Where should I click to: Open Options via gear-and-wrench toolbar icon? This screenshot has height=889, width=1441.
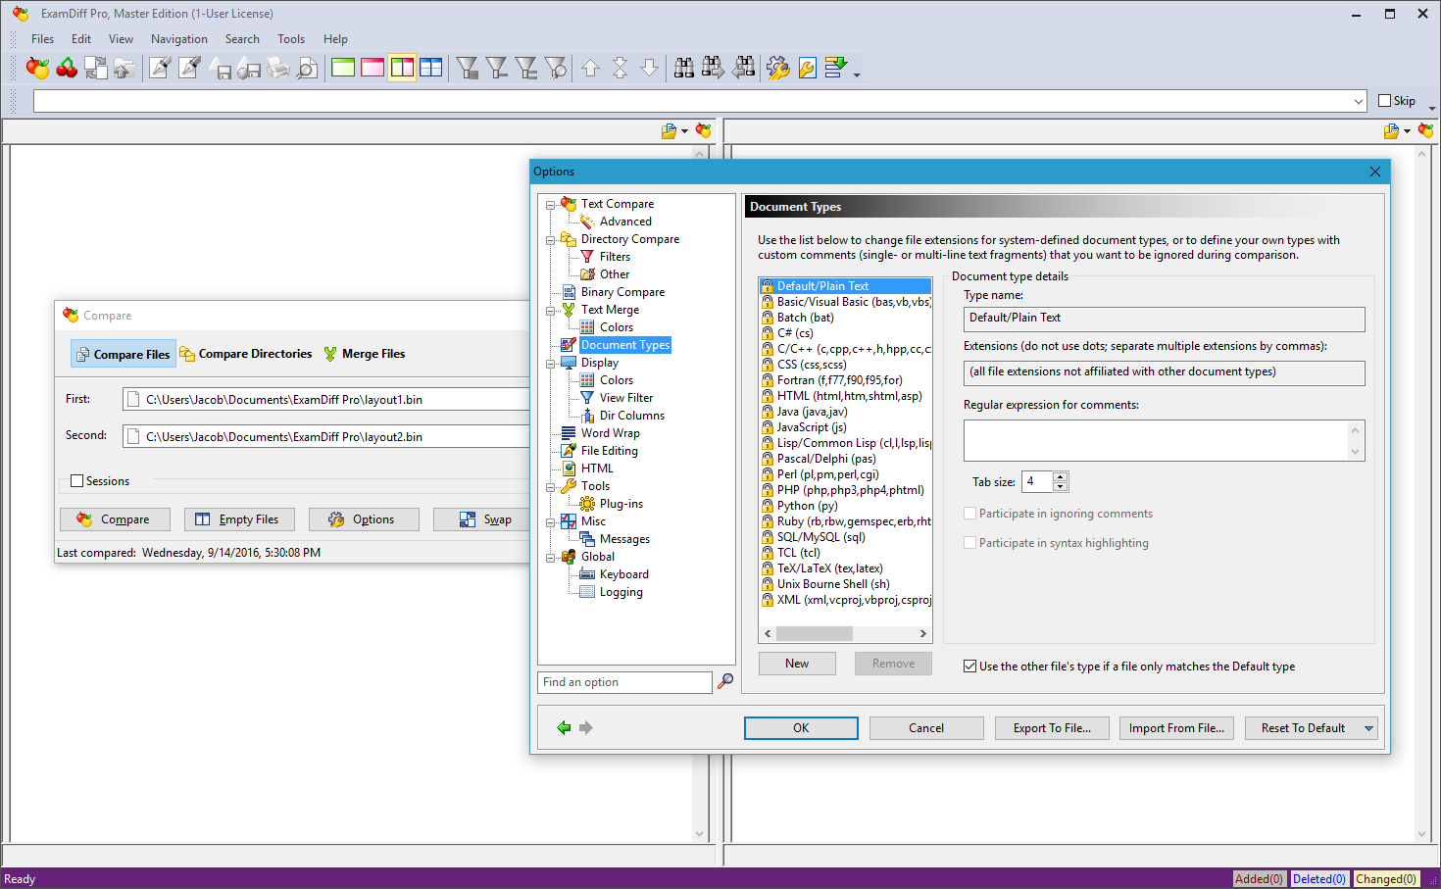click(778, 68)
